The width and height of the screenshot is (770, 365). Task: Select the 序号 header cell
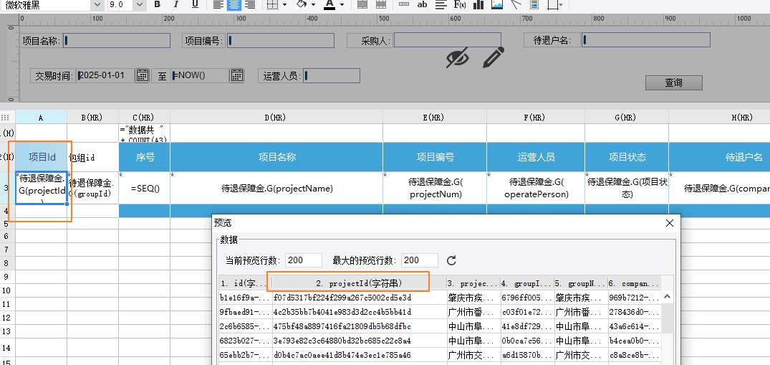(x=145, y=157)
